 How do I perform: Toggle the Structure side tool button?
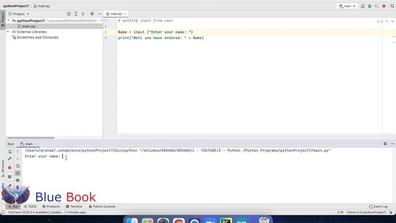(x=2, y=168)
